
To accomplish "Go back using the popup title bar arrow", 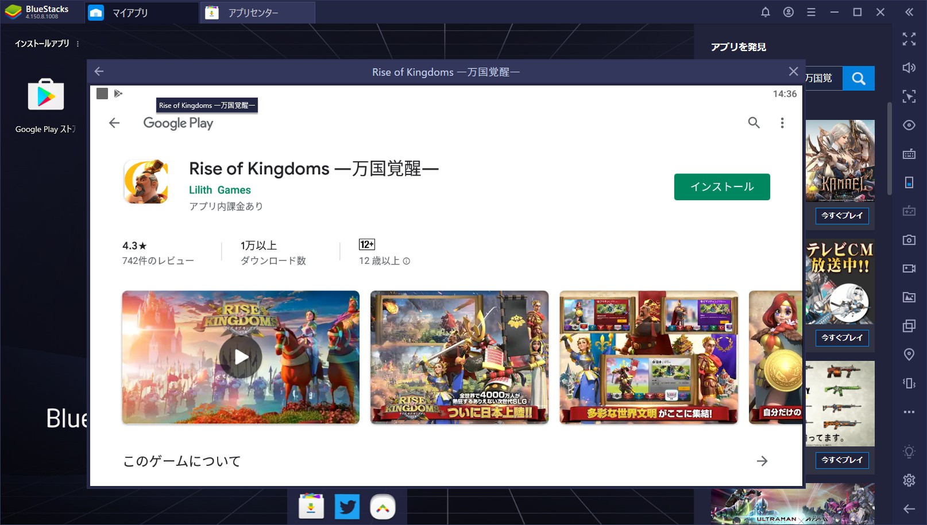I will pyautogui.click(x=99, y=71).
